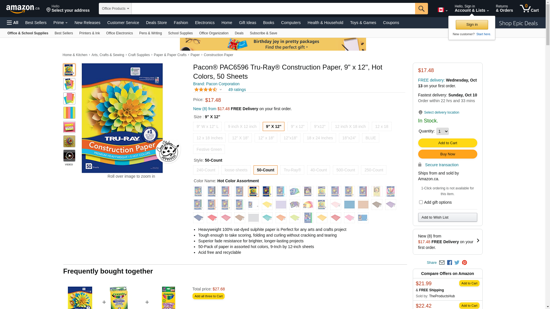Share via Twitter icon

(457, 263)
